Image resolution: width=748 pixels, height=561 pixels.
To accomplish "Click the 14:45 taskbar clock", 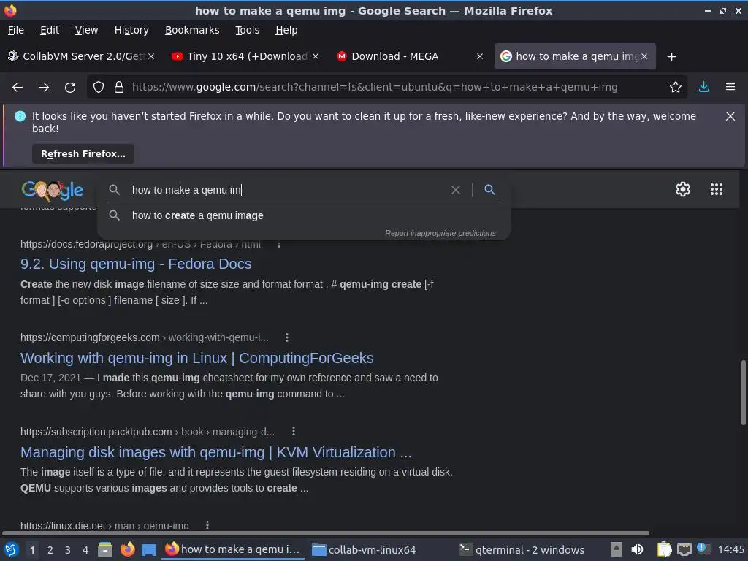I will coord(730,549).
